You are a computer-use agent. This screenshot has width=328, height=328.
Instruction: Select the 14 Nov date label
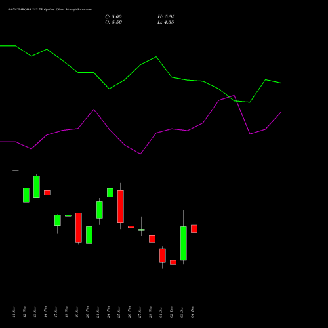46,312
